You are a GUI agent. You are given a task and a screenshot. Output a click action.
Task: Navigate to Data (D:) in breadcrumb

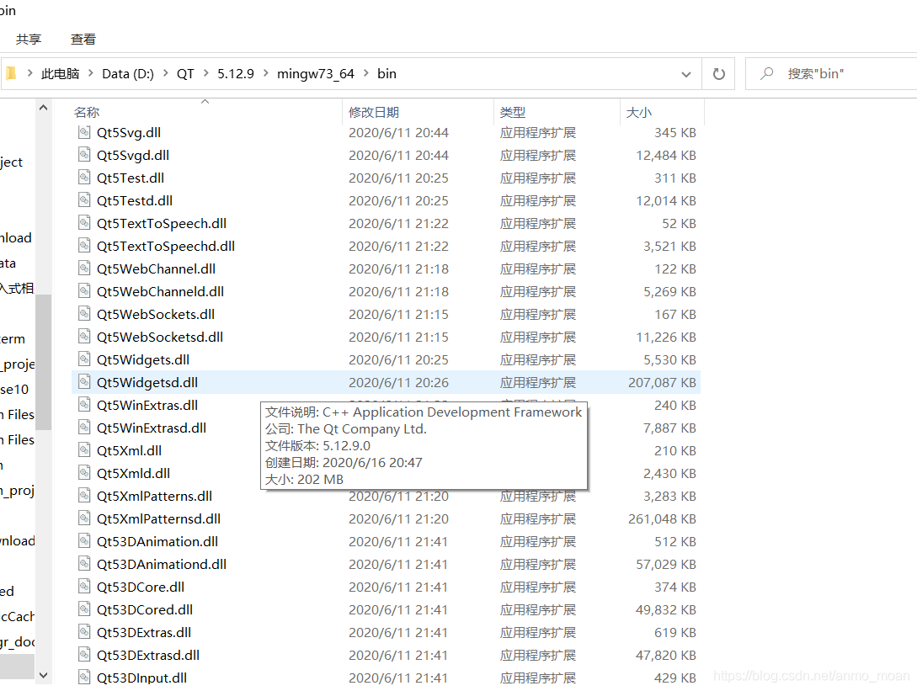(128, 74)
